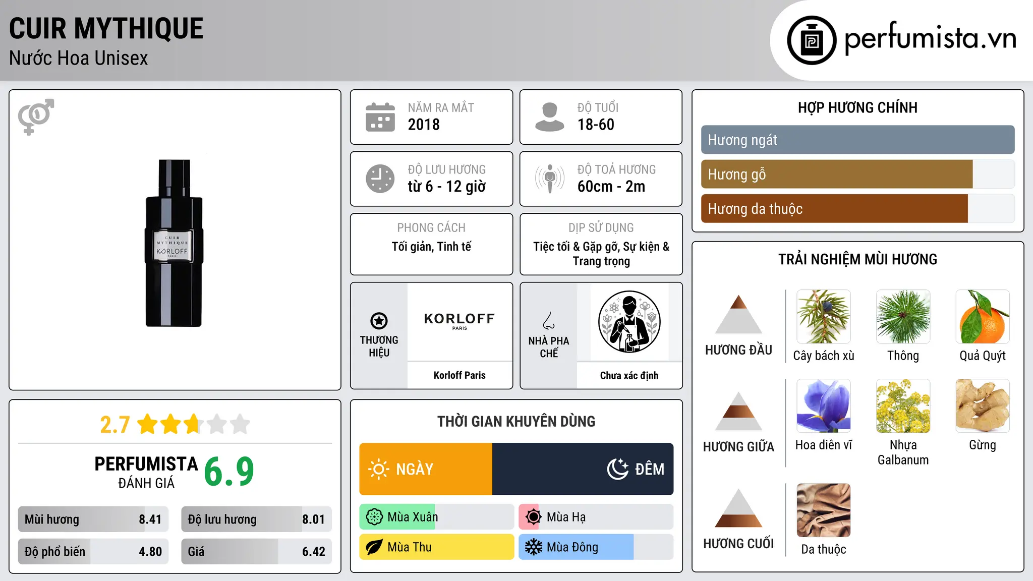Click the perfumer illustration icon
The height and width of the screenshot is (581, 1033).
(629, 322)
